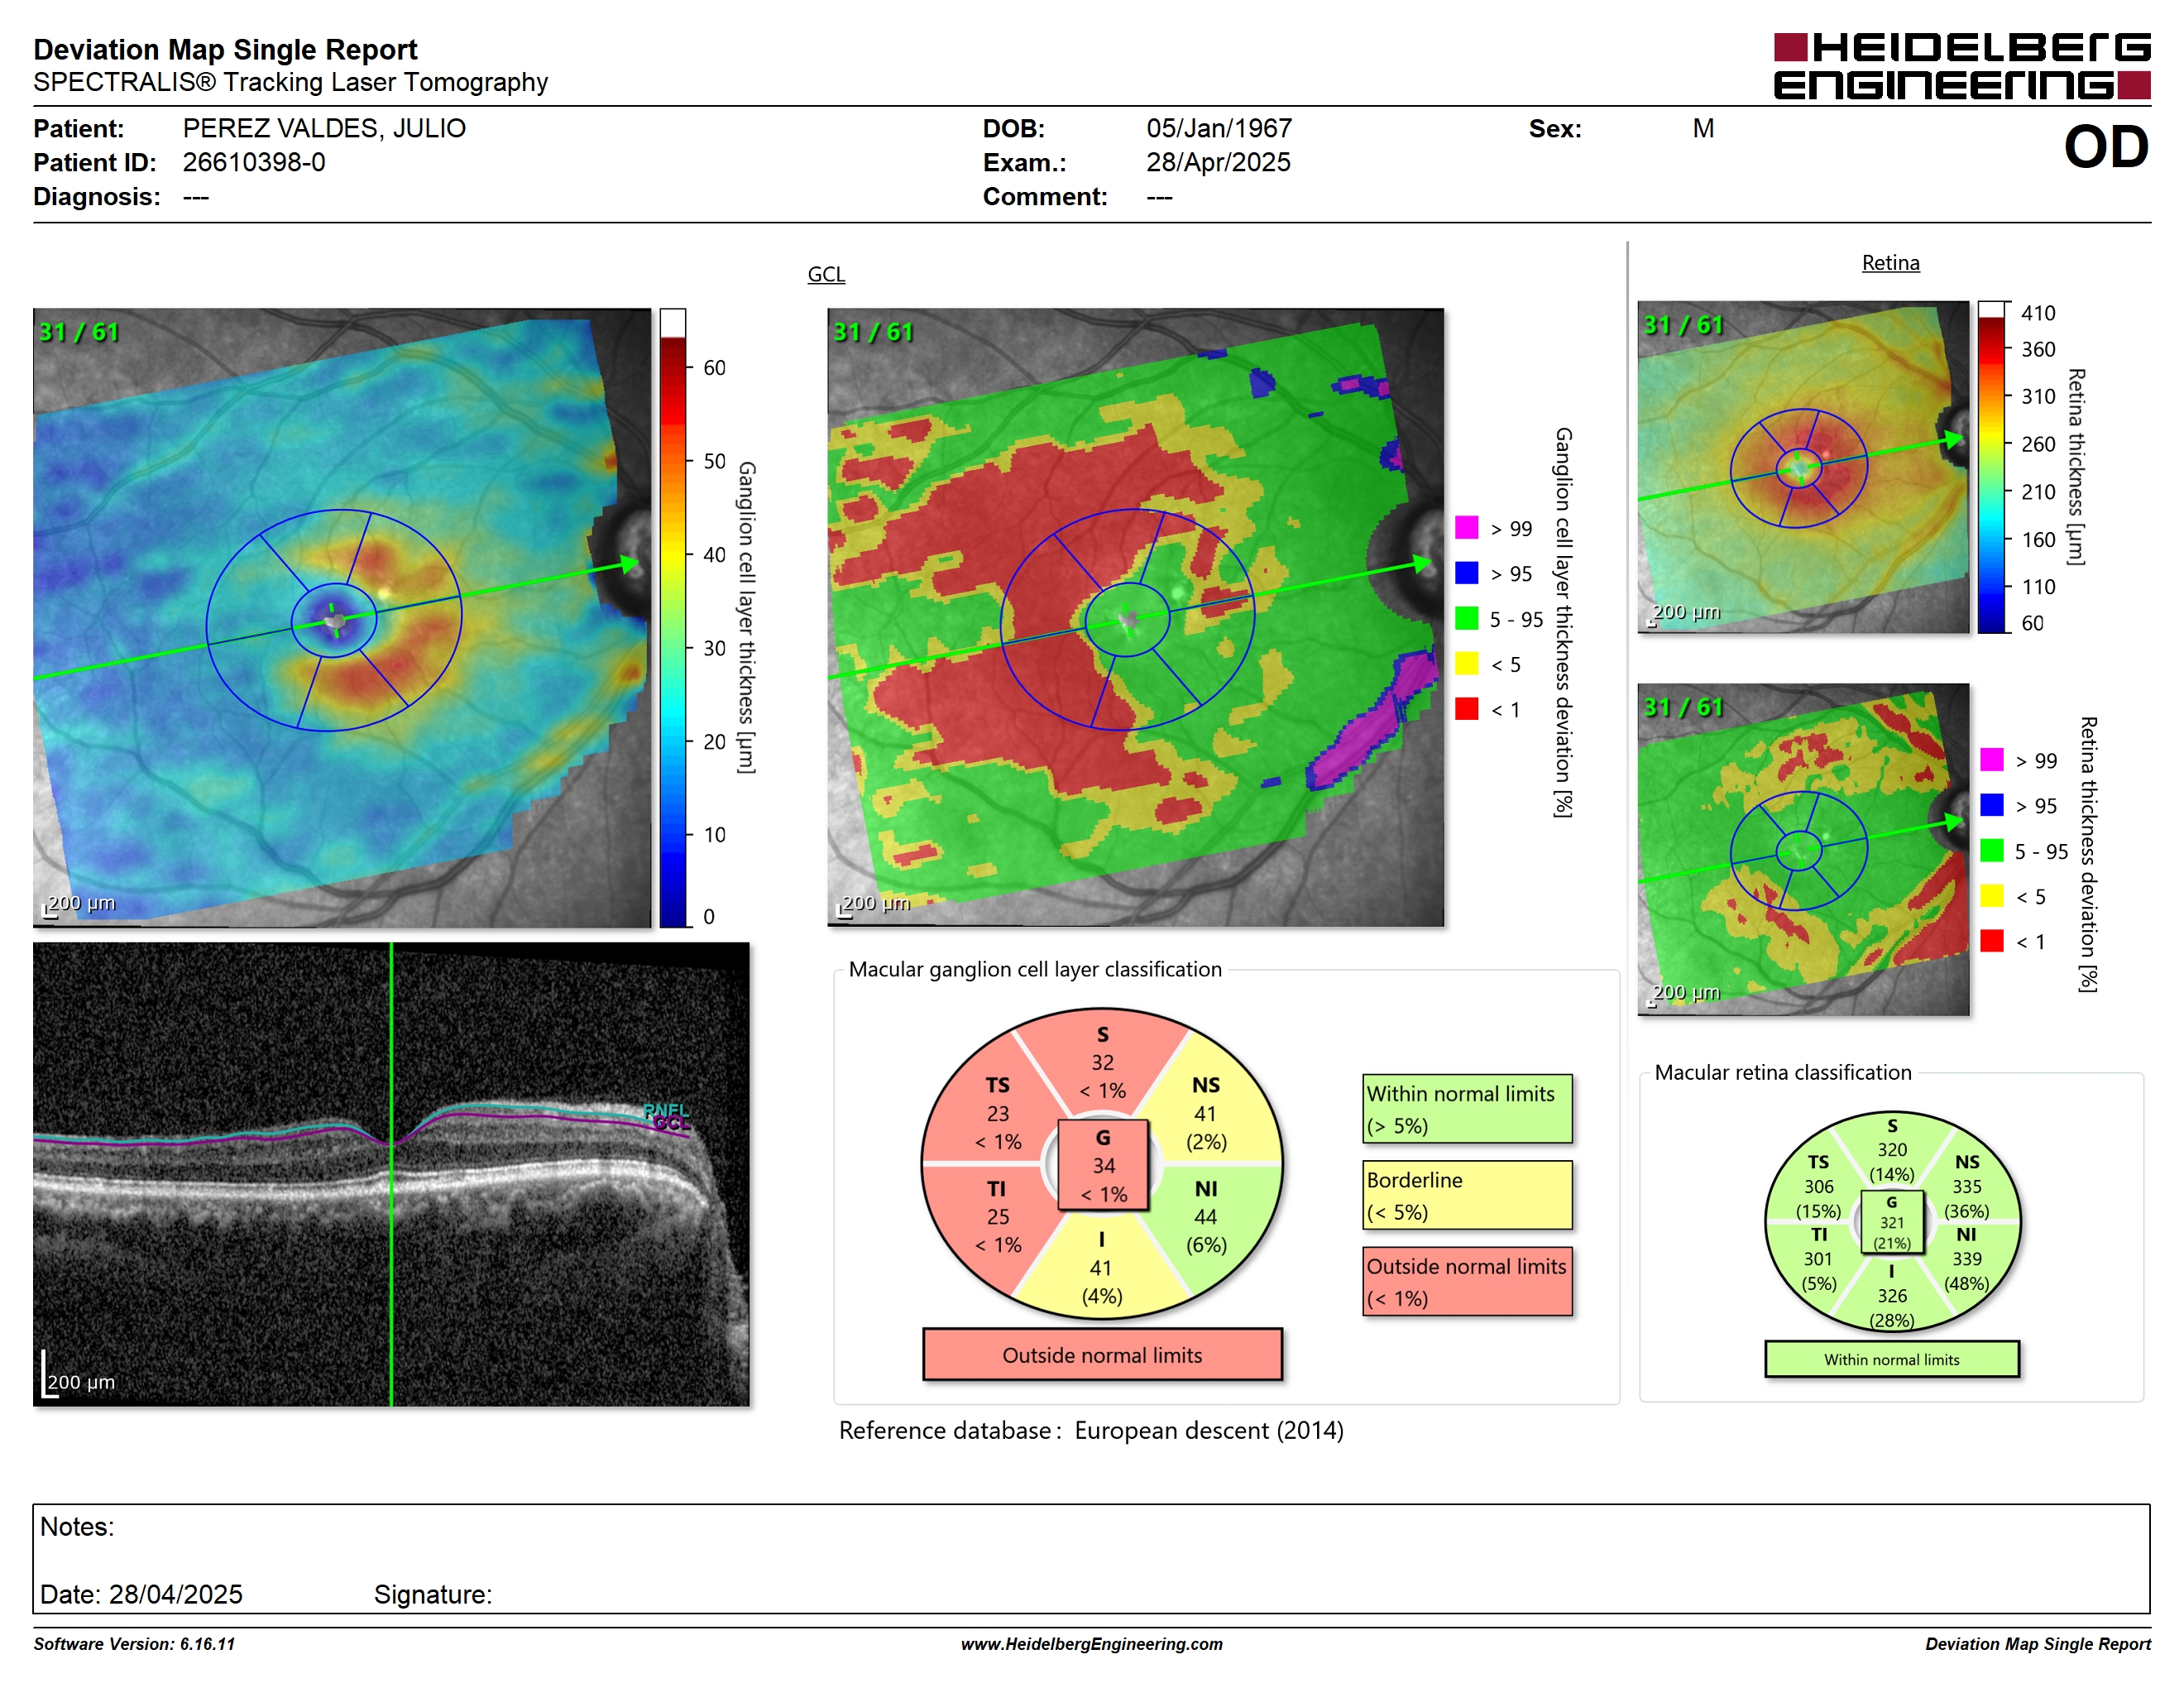Click date of birth 05/Jan/1967
2184x1688 pixels.
click(1219, 128)
